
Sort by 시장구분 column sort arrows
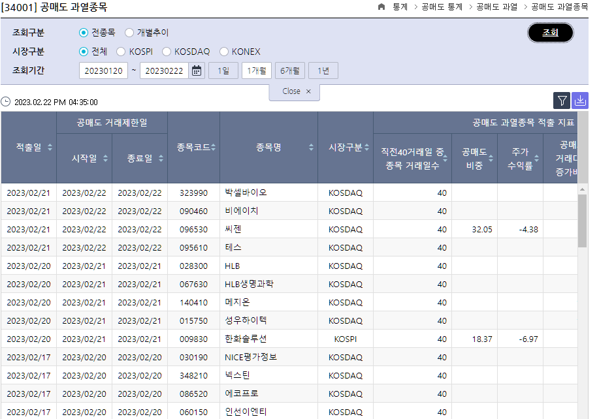(366, 147)
